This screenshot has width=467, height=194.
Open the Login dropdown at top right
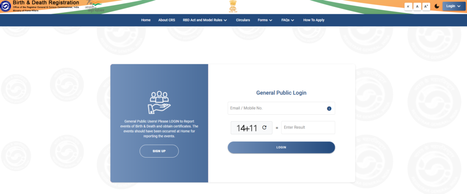coord(453,6)
